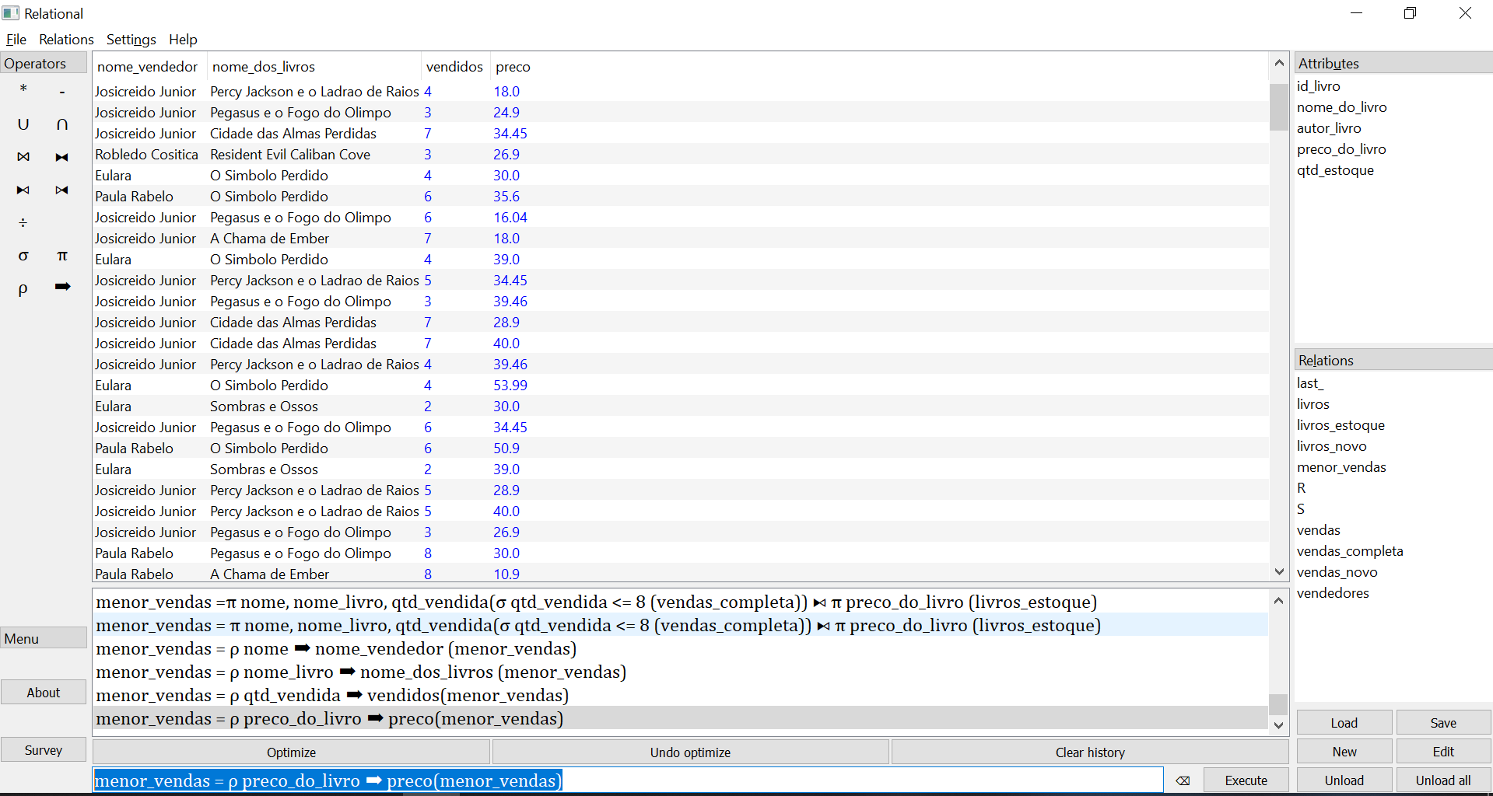1493x796 pixels.
Task: Open the About dialog
Action: 44,693
